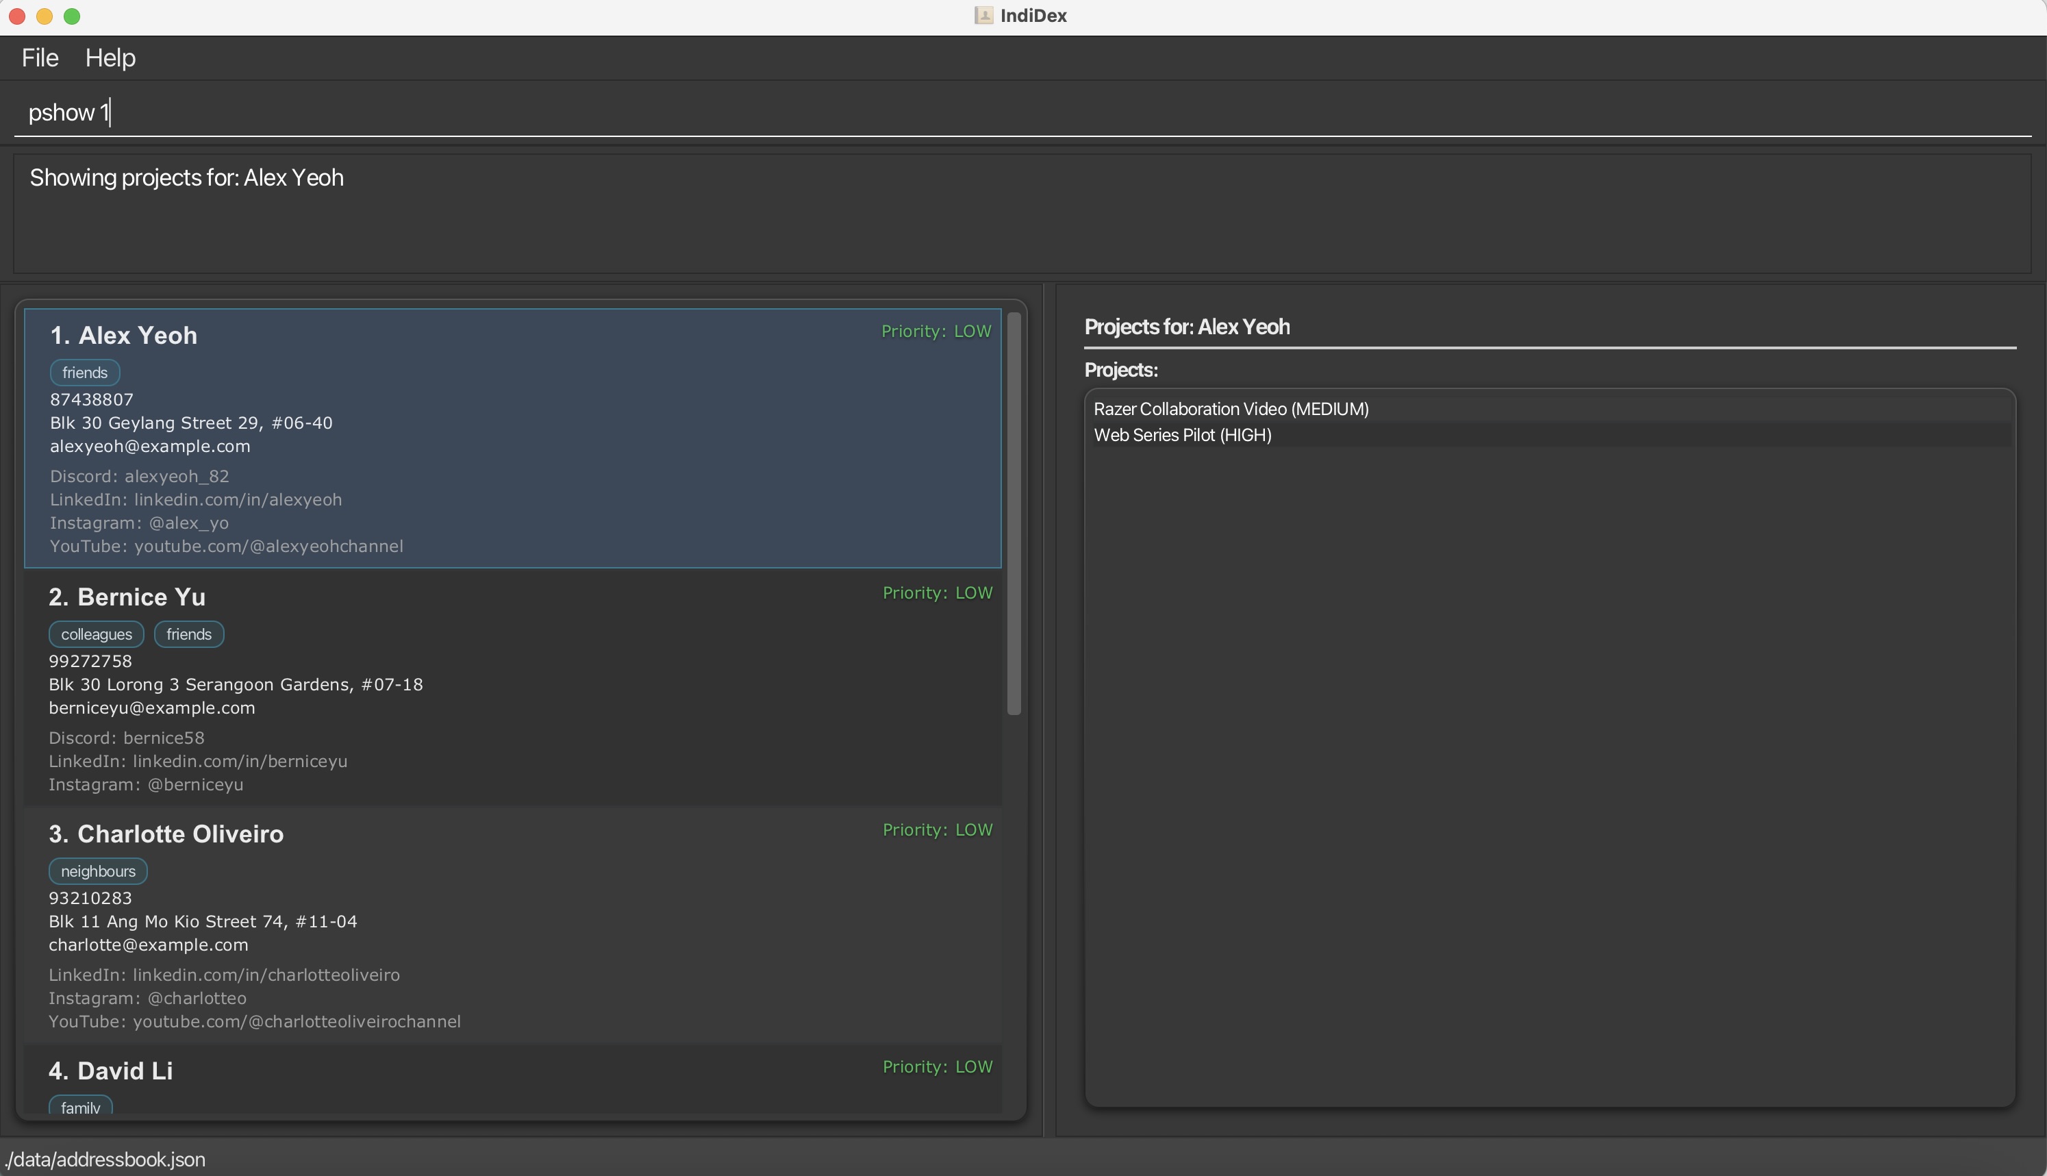This screenshot has width=2047, height=1176.
Task: Click phone number 93210283
Action: coord(90,897)
